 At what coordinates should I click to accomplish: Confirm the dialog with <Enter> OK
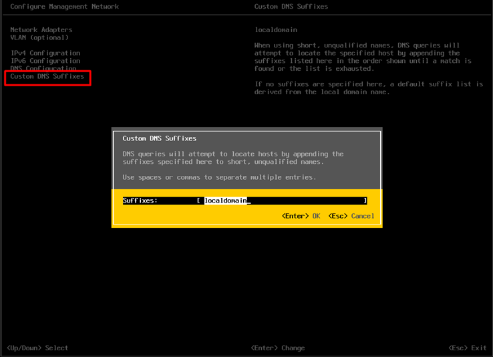301,216
